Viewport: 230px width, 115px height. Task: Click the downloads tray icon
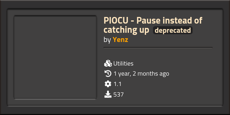tap(108, 94)
